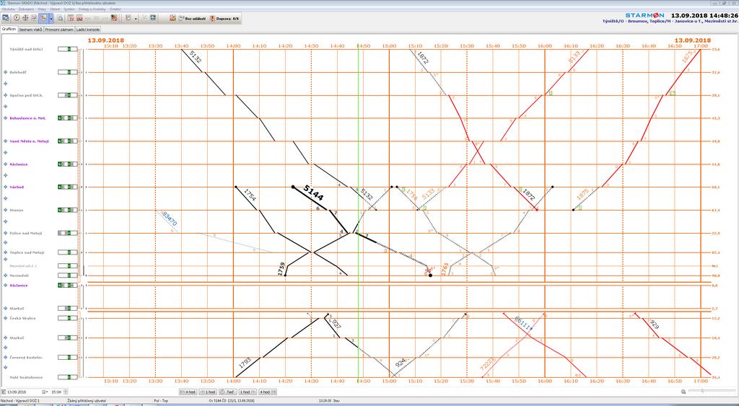Select bold train label 5144
Screen dimensions: 739x406
tap(313, 193)
